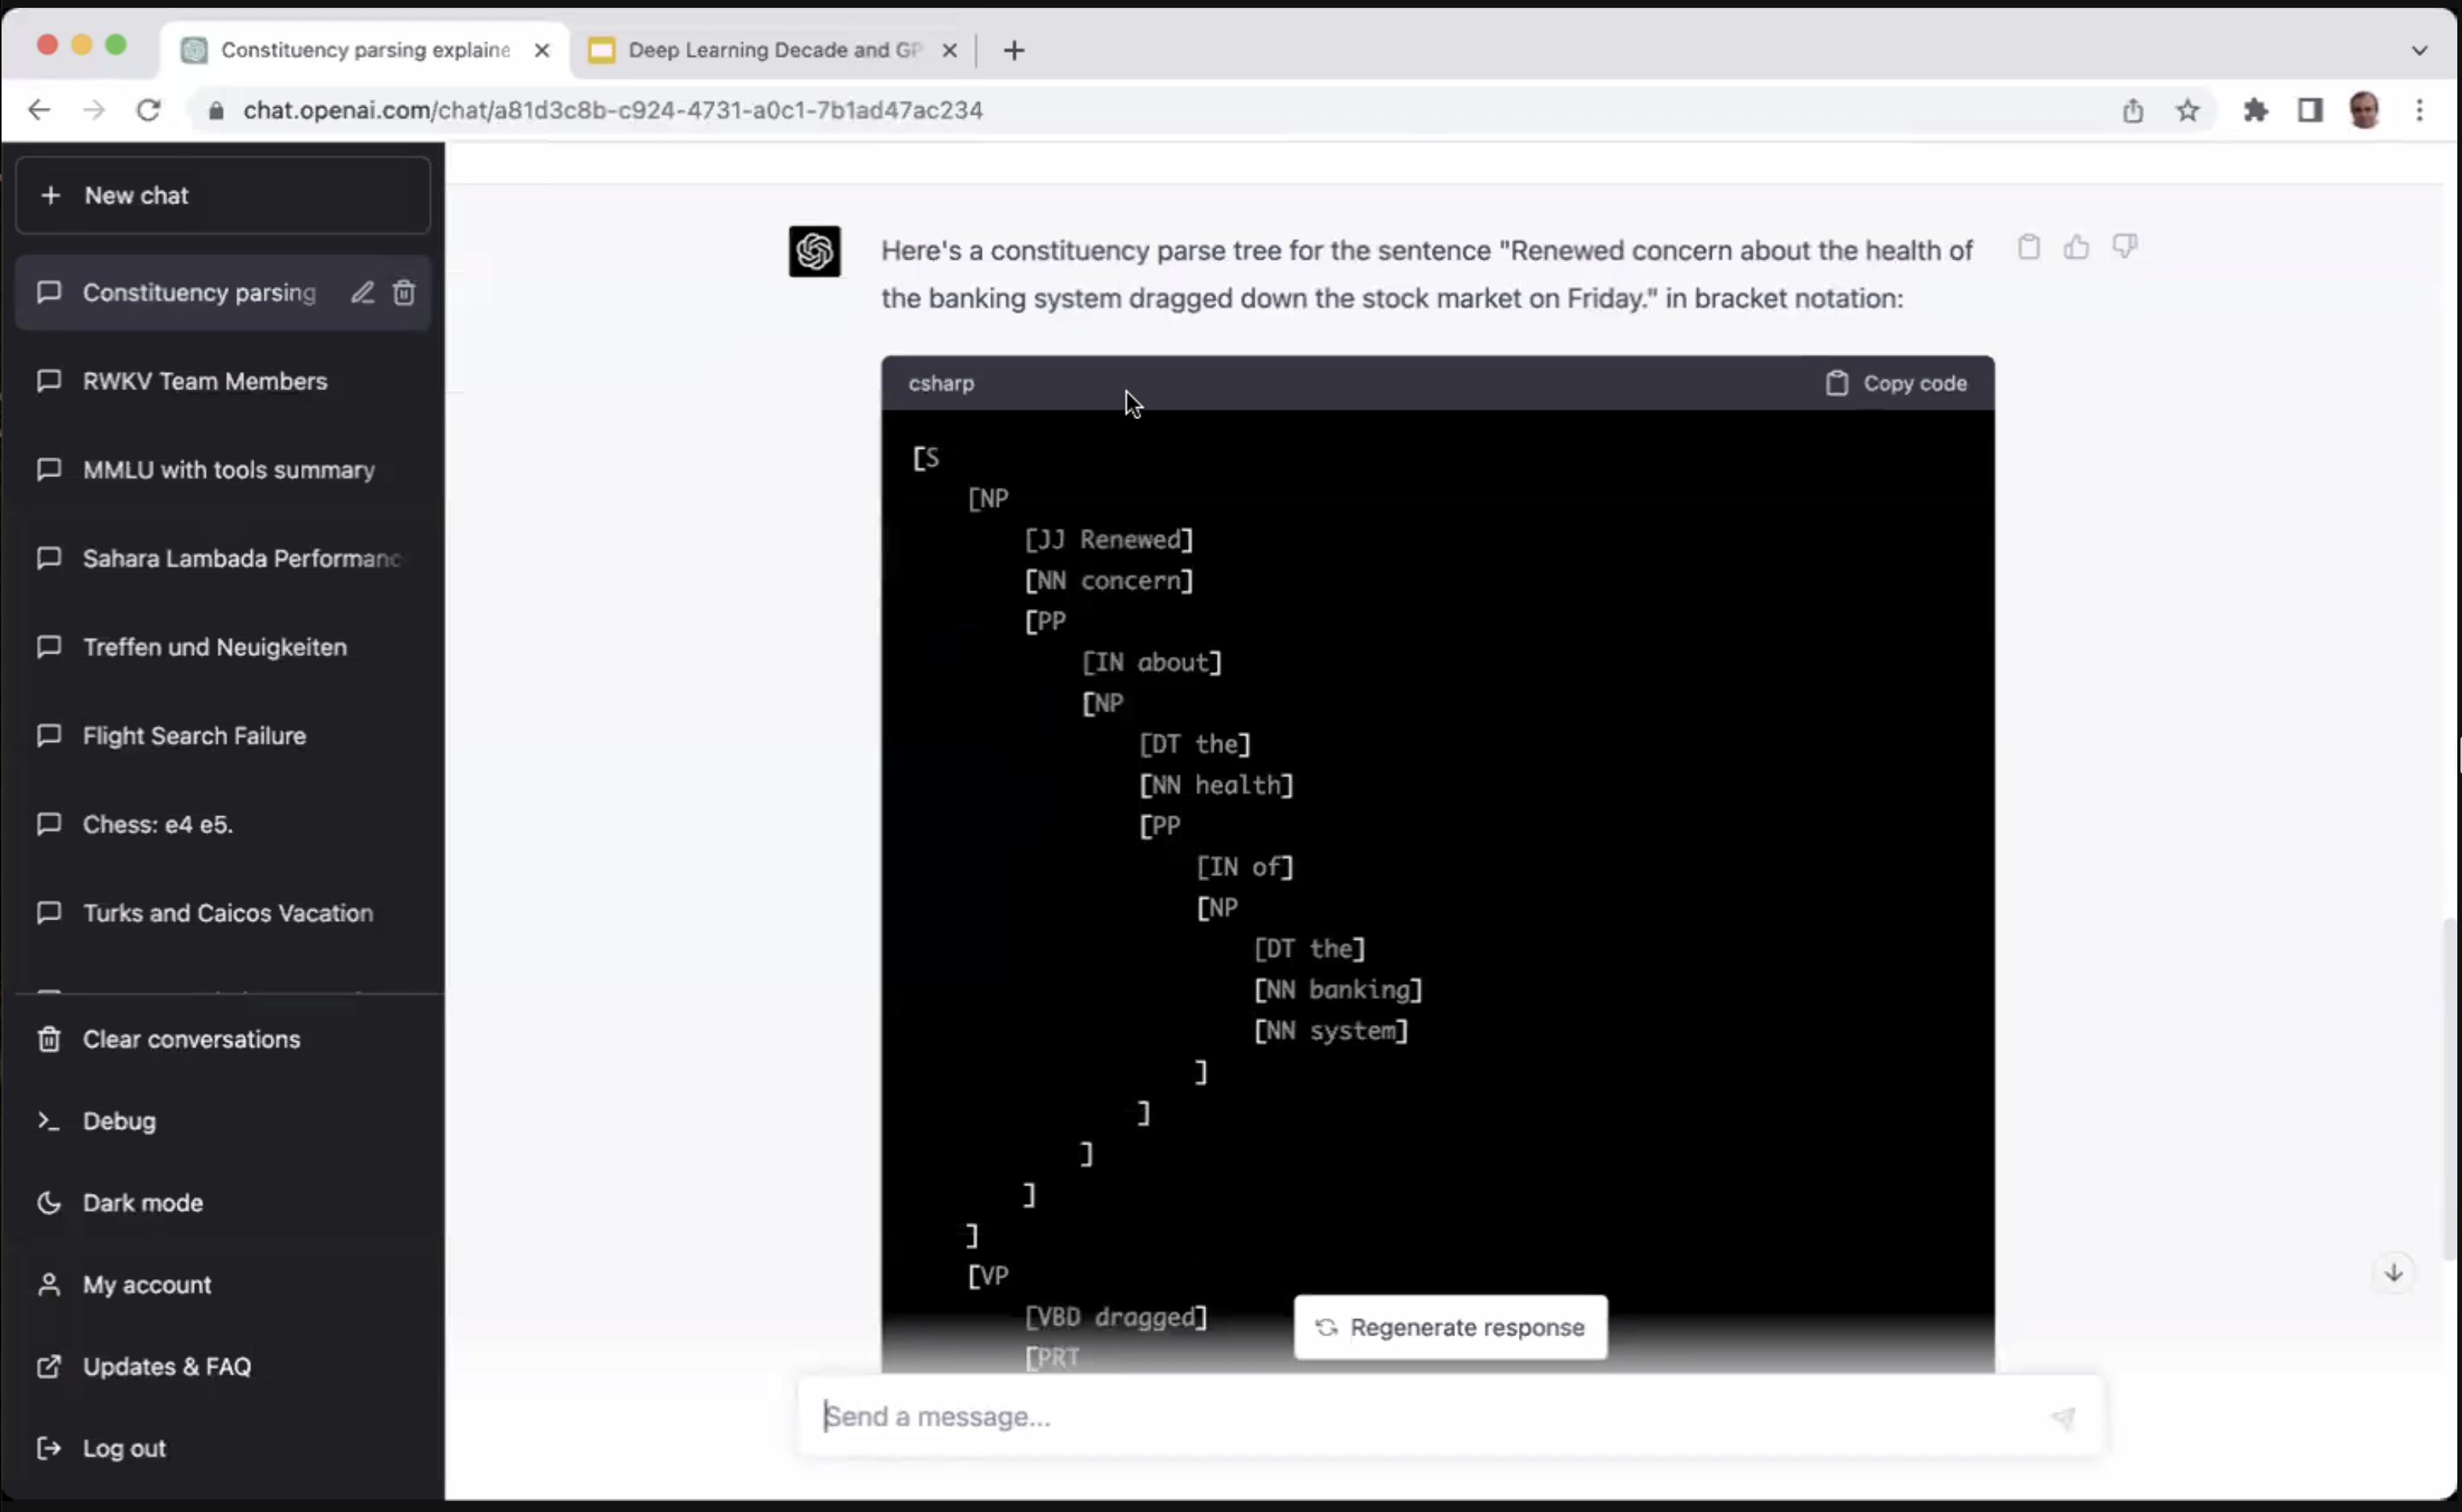Copy the response using the clipboard icon
The height and width of the screenshot is (1512, 2462).
tap(2028, 247)
